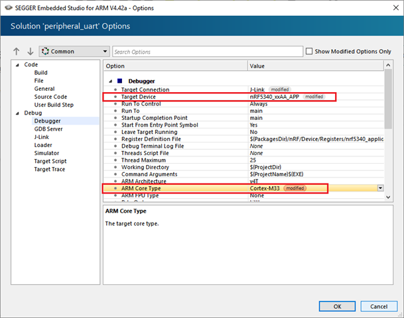Select the ARM Architecture option
The height and width of the screenshot is (318, 404).
pyautogui.click(x=243, y=181)
